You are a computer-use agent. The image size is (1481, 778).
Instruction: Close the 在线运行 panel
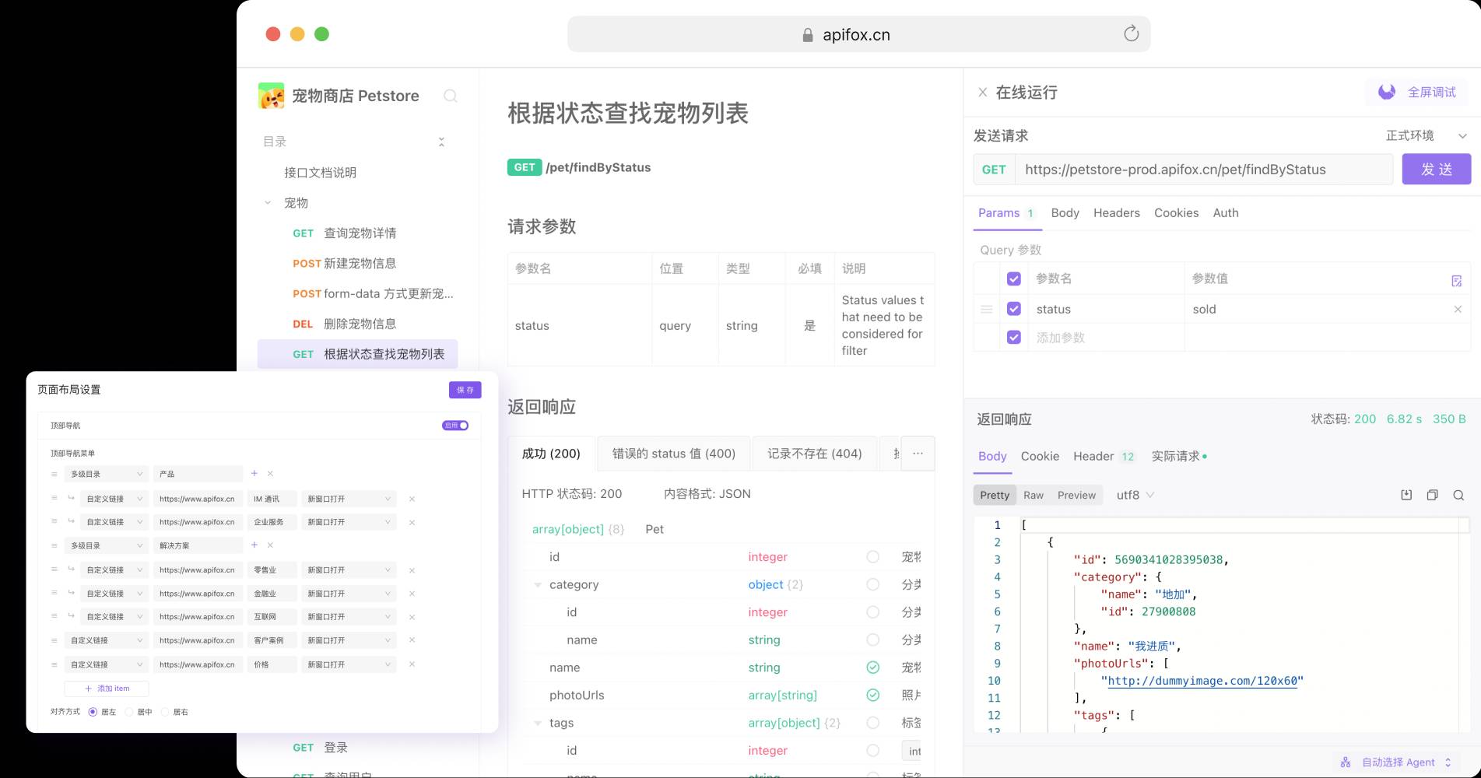click(x=982, y=93)
